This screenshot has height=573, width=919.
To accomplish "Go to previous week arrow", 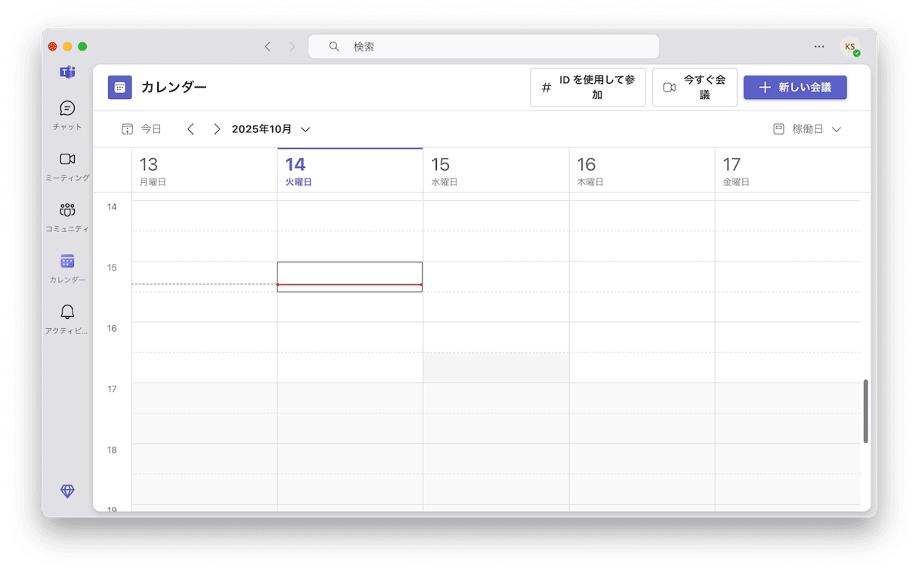I will coord(190,129).
